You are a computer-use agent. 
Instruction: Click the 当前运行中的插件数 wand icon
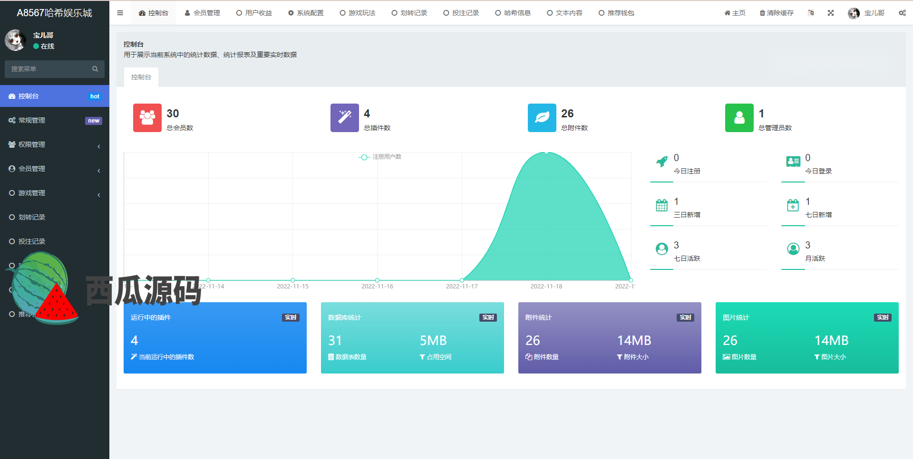(134, 357)
